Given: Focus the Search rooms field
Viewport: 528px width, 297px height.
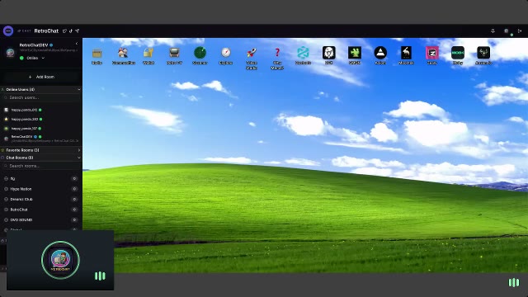Looking at the screenshot, I should pyautogui.click(x=41, y=166).
